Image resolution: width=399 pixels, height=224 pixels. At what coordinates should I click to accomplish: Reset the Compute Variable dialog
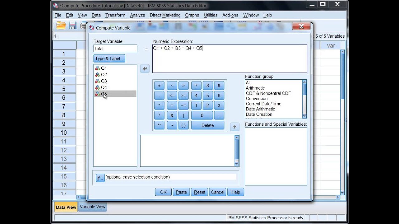[x=199, y=192]
